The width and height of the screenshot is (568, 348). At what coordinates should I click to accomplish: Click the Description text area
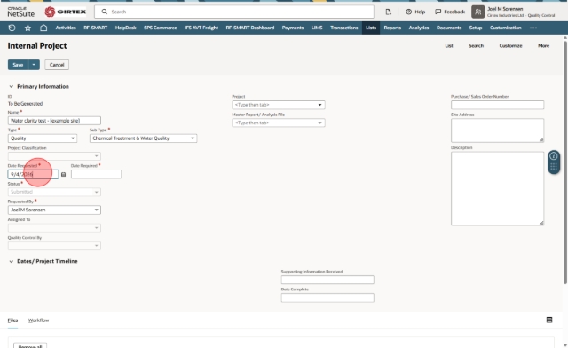point(497,188)
